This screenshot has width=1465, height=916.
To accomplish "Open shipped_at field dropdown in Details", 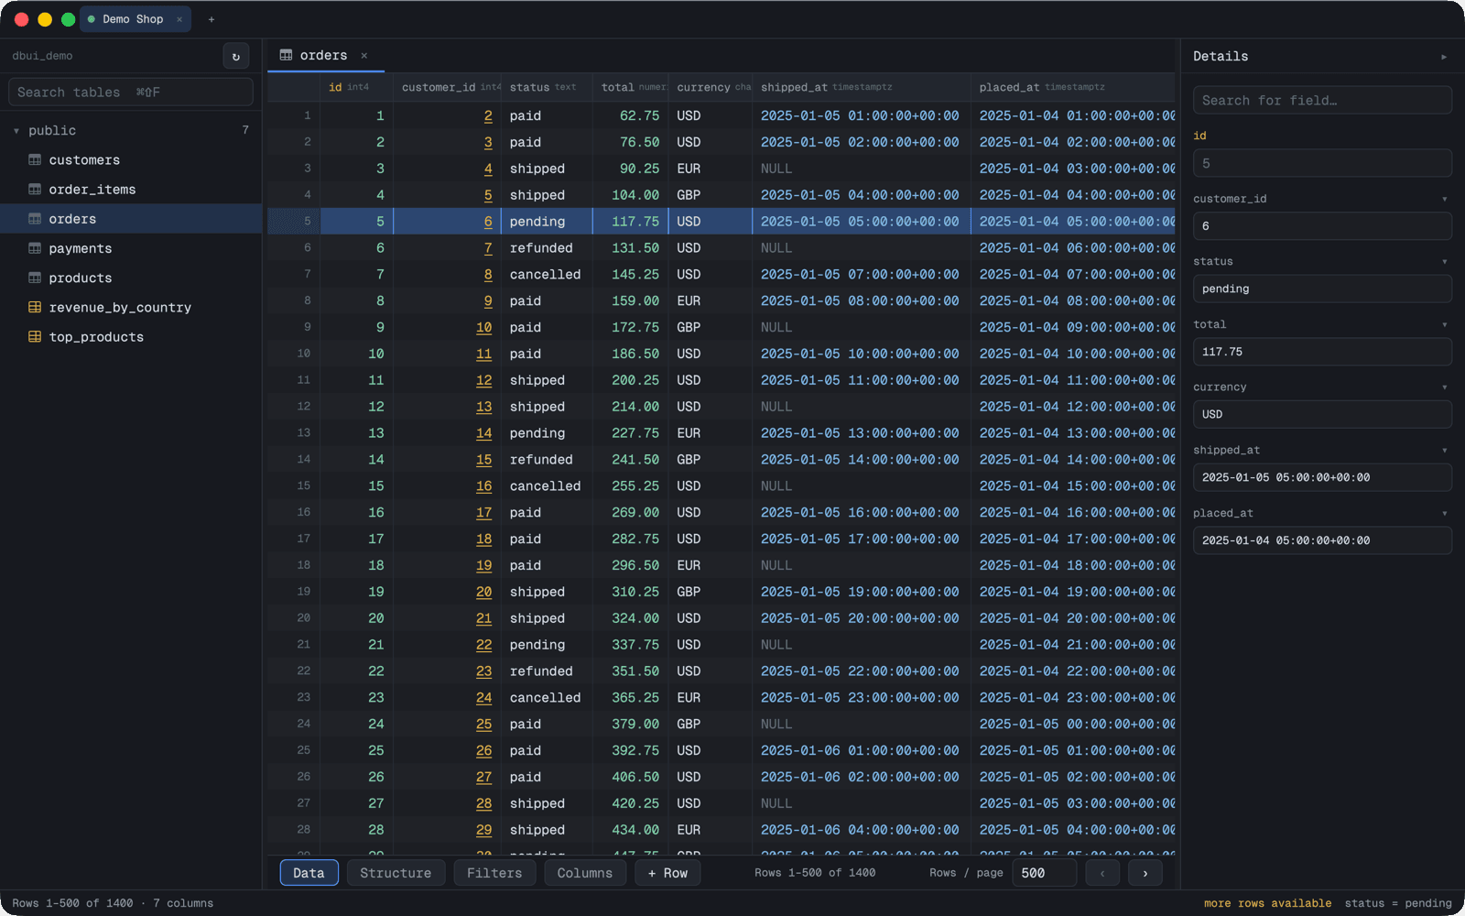I will [1445, 451].
